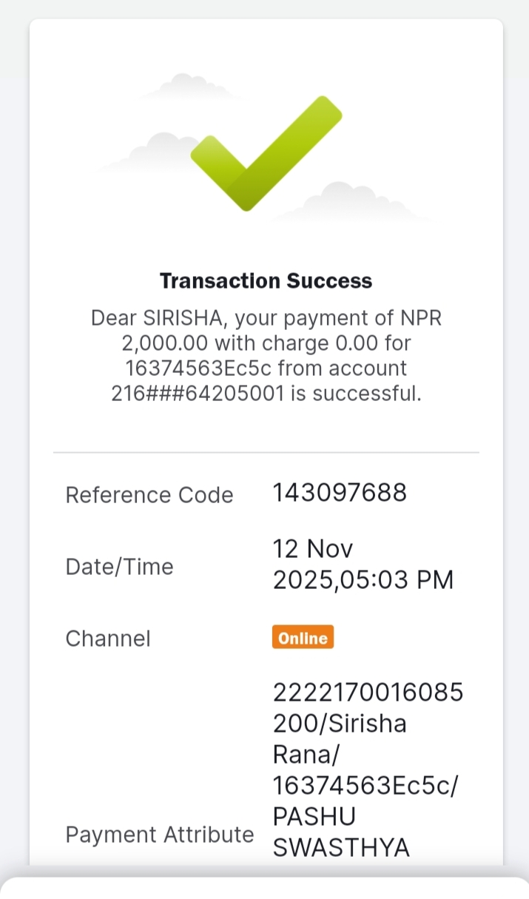Tap the reference code 143097688
Viewport: 529px width, 899px height.
(340, 493)
